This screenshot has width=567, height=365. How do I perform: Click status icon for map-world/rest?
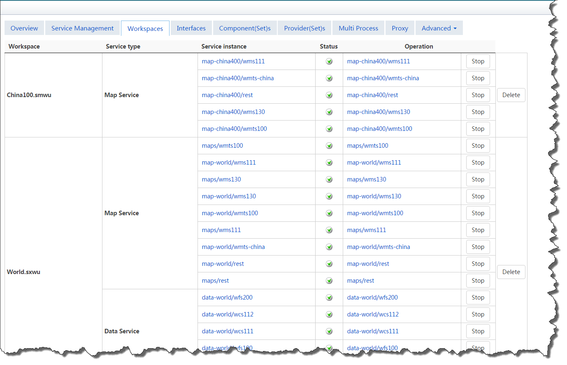[329, 264]
